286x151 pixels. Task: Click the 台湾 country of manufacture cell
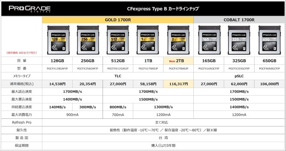pyautogui.click(x=163, y=138)
